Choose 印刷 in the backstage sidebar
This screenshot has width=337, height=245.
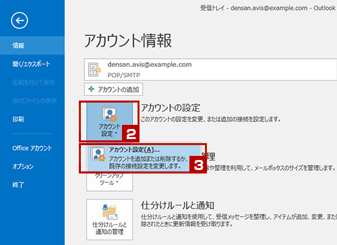click(x=32, y=119)
